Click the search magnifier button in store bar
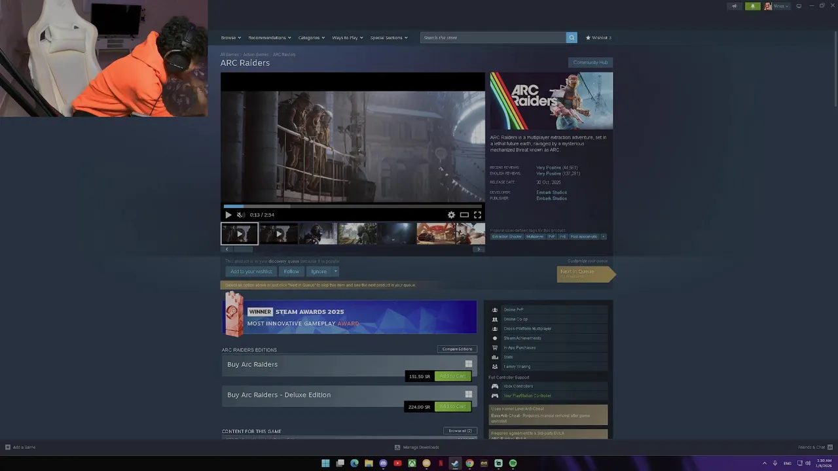This screenshot has height=471, width=838. coord(572,37)
